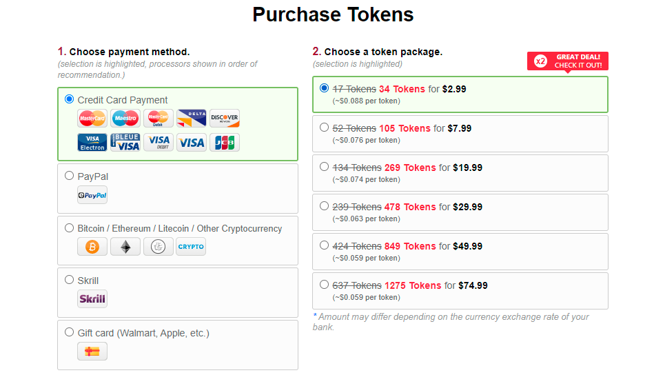
Task: Select the 105 Tokens for $7.99 package
Action: click(x=325, y=128)
